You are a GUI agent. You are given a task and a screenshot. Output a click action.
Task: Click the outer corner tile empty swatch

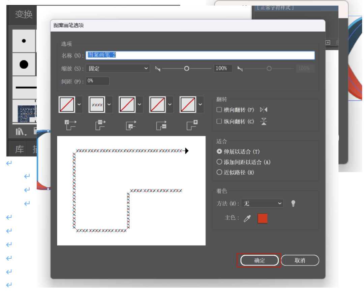pyautogui.click(x=67, y=105)
